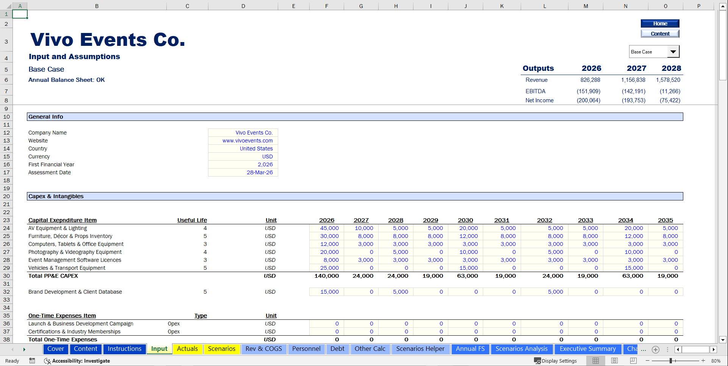Click the Zoom Out minus icon

click(x=648, y=361)
